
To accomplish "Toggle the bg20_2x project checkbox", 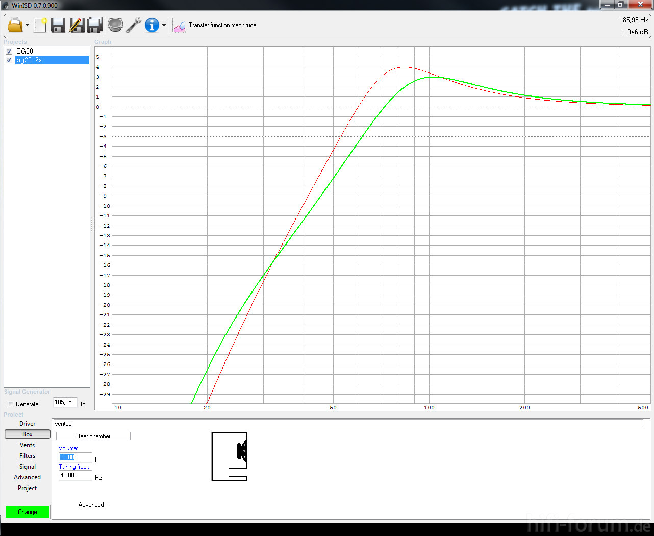I will point(9,60).
